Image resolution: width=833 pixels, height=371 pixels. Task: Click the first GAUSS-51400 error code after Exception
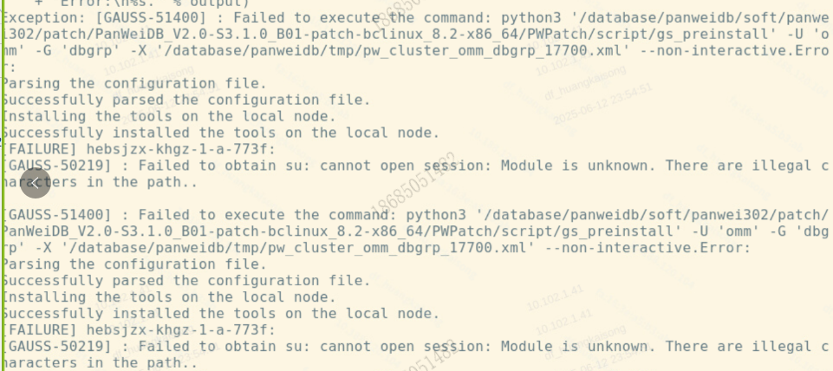(152, 18)
